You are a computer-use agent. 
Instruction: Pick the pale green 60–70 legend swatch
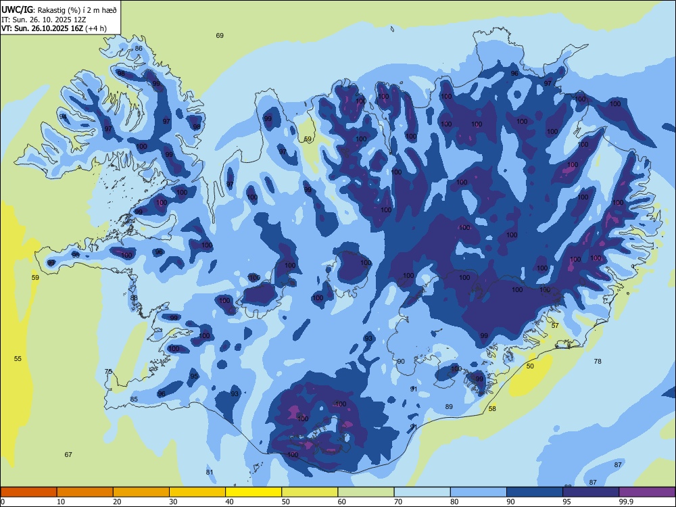coord(366,492)
